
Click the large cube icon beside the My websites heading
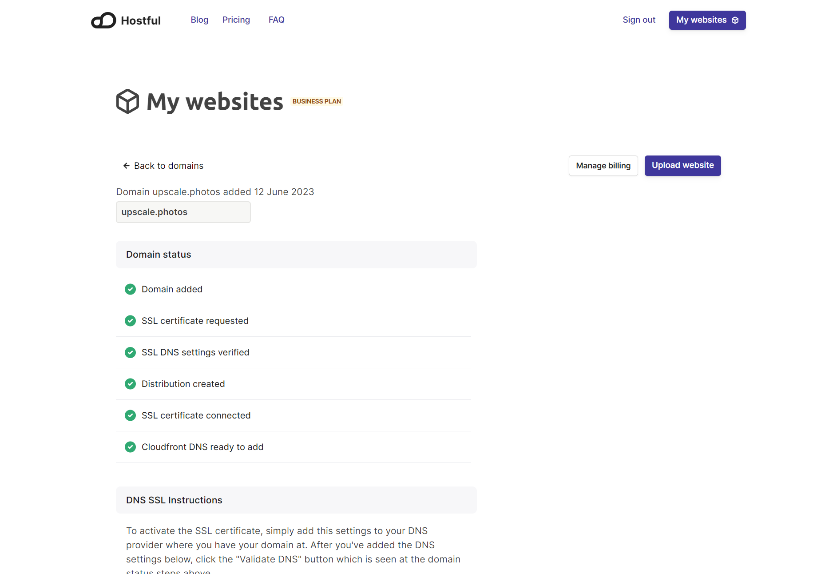point(127,101)
